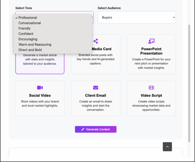
Task: Click the share icon on Media Card
Action: coord(96,41)
